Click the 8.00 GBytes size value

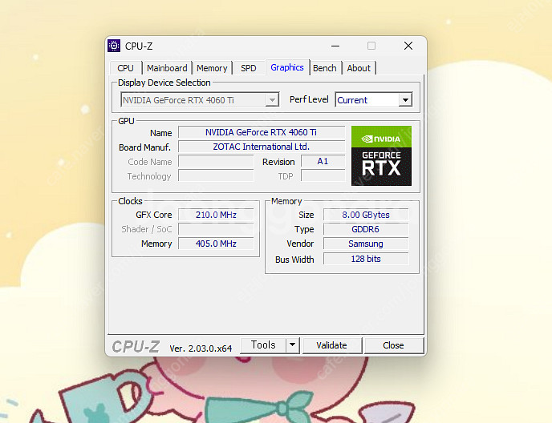point(366,215)
